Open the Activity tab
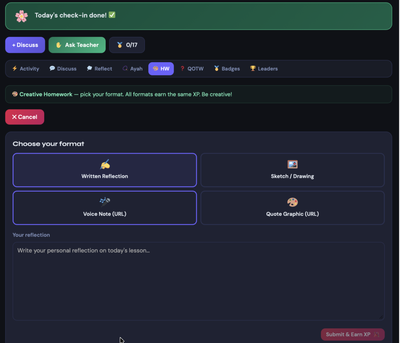This screenshot has width=400, height=343. [x=26, y=69]
